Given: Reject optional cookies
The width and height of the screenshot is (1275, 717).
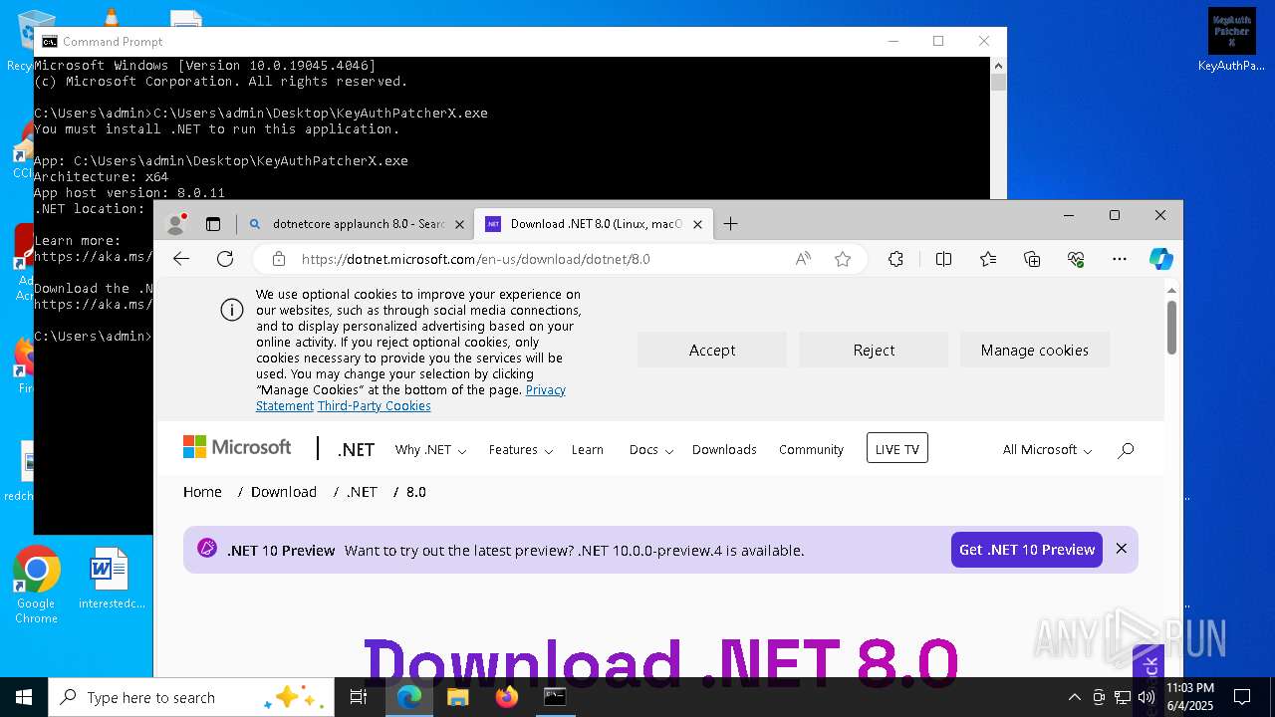Looking at the screenshot, I should (874, 350).
